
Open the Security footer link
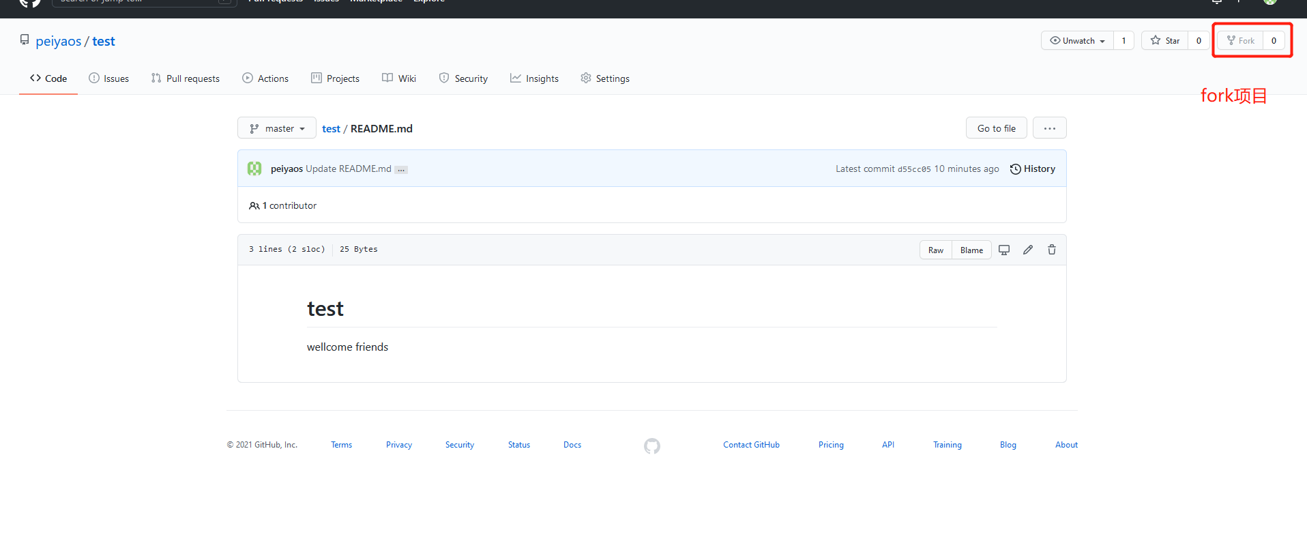(460, 445)
